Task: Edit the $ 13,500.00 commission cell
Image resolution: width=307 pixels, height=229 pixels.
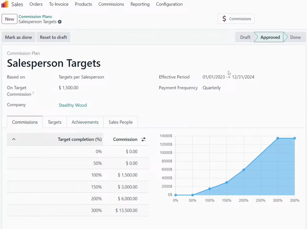Action: (x=128, y=210)
